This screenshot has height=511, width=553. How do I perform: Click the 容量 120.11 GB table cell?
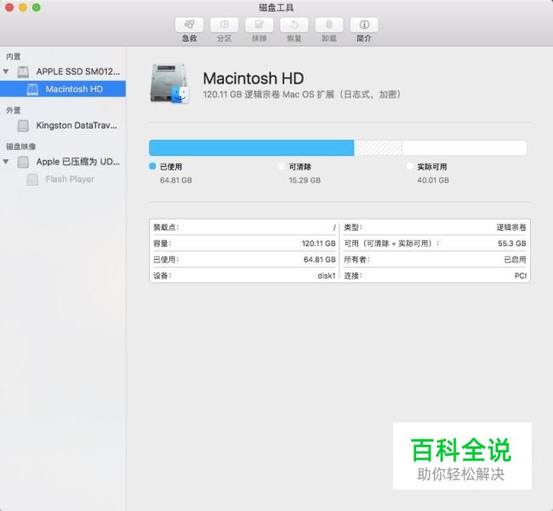[244, 244]
